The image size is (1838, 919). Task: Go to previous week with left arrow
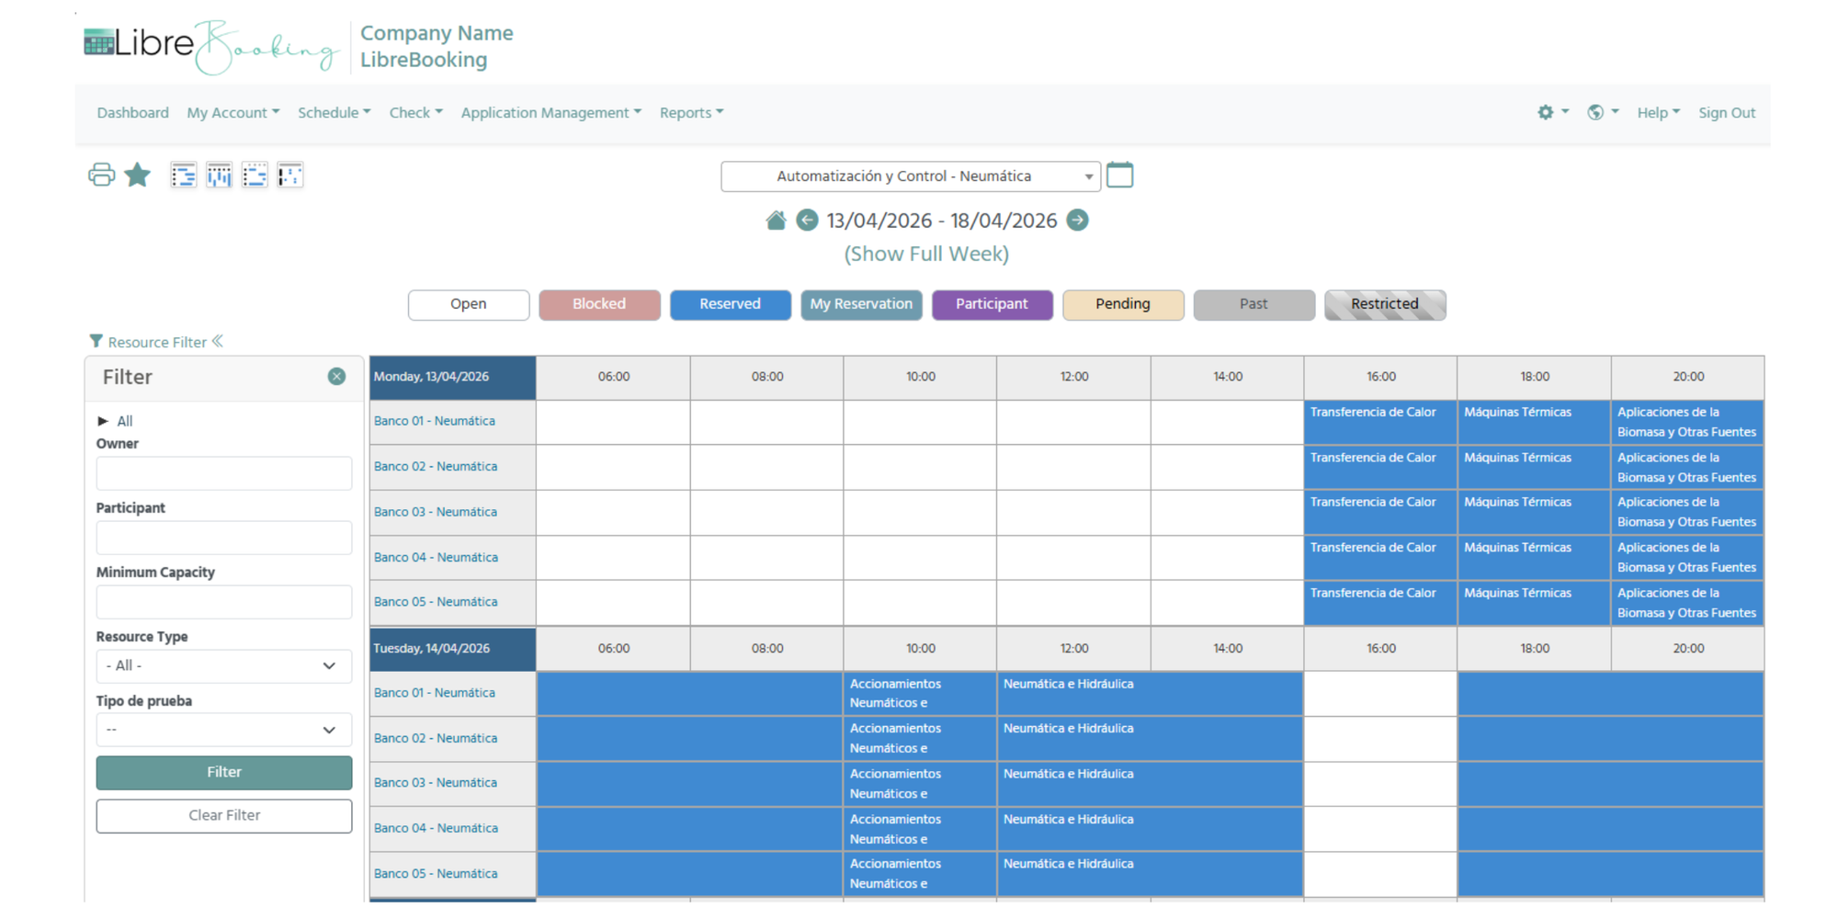(807, 221)
